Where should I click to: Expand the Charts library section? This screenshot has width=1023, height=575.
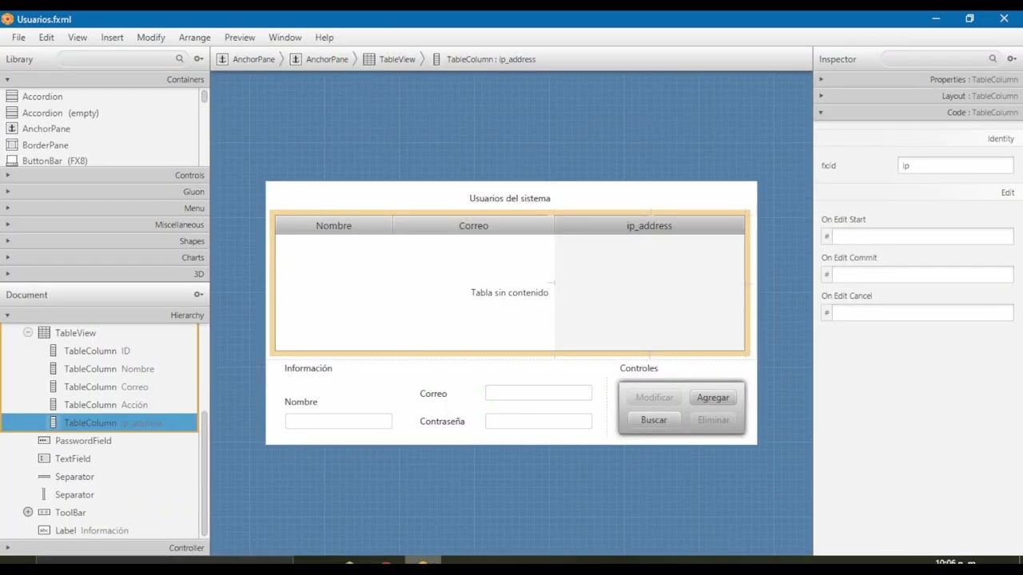7,257
